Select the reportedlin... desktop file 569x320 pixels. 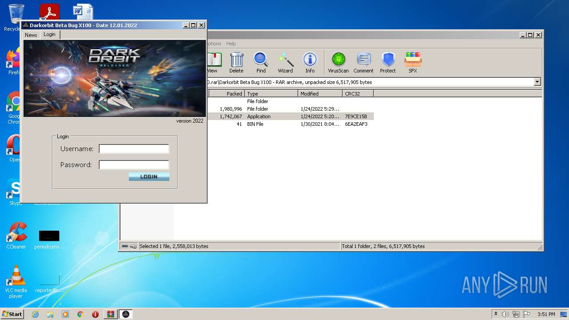pyautogui.click(x=49, y=283)
